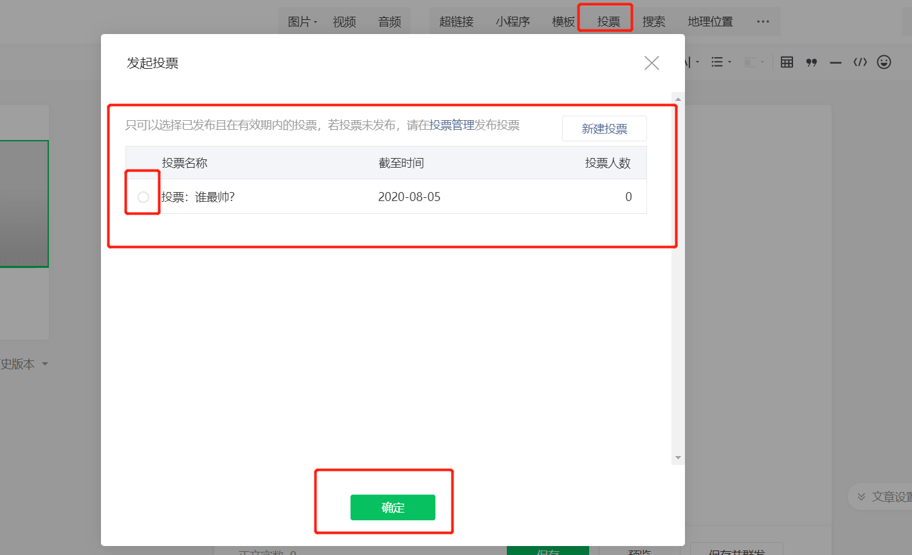912x555 pixels.
Task: Click the 截至时间 column header
Action: click(401, 163)
